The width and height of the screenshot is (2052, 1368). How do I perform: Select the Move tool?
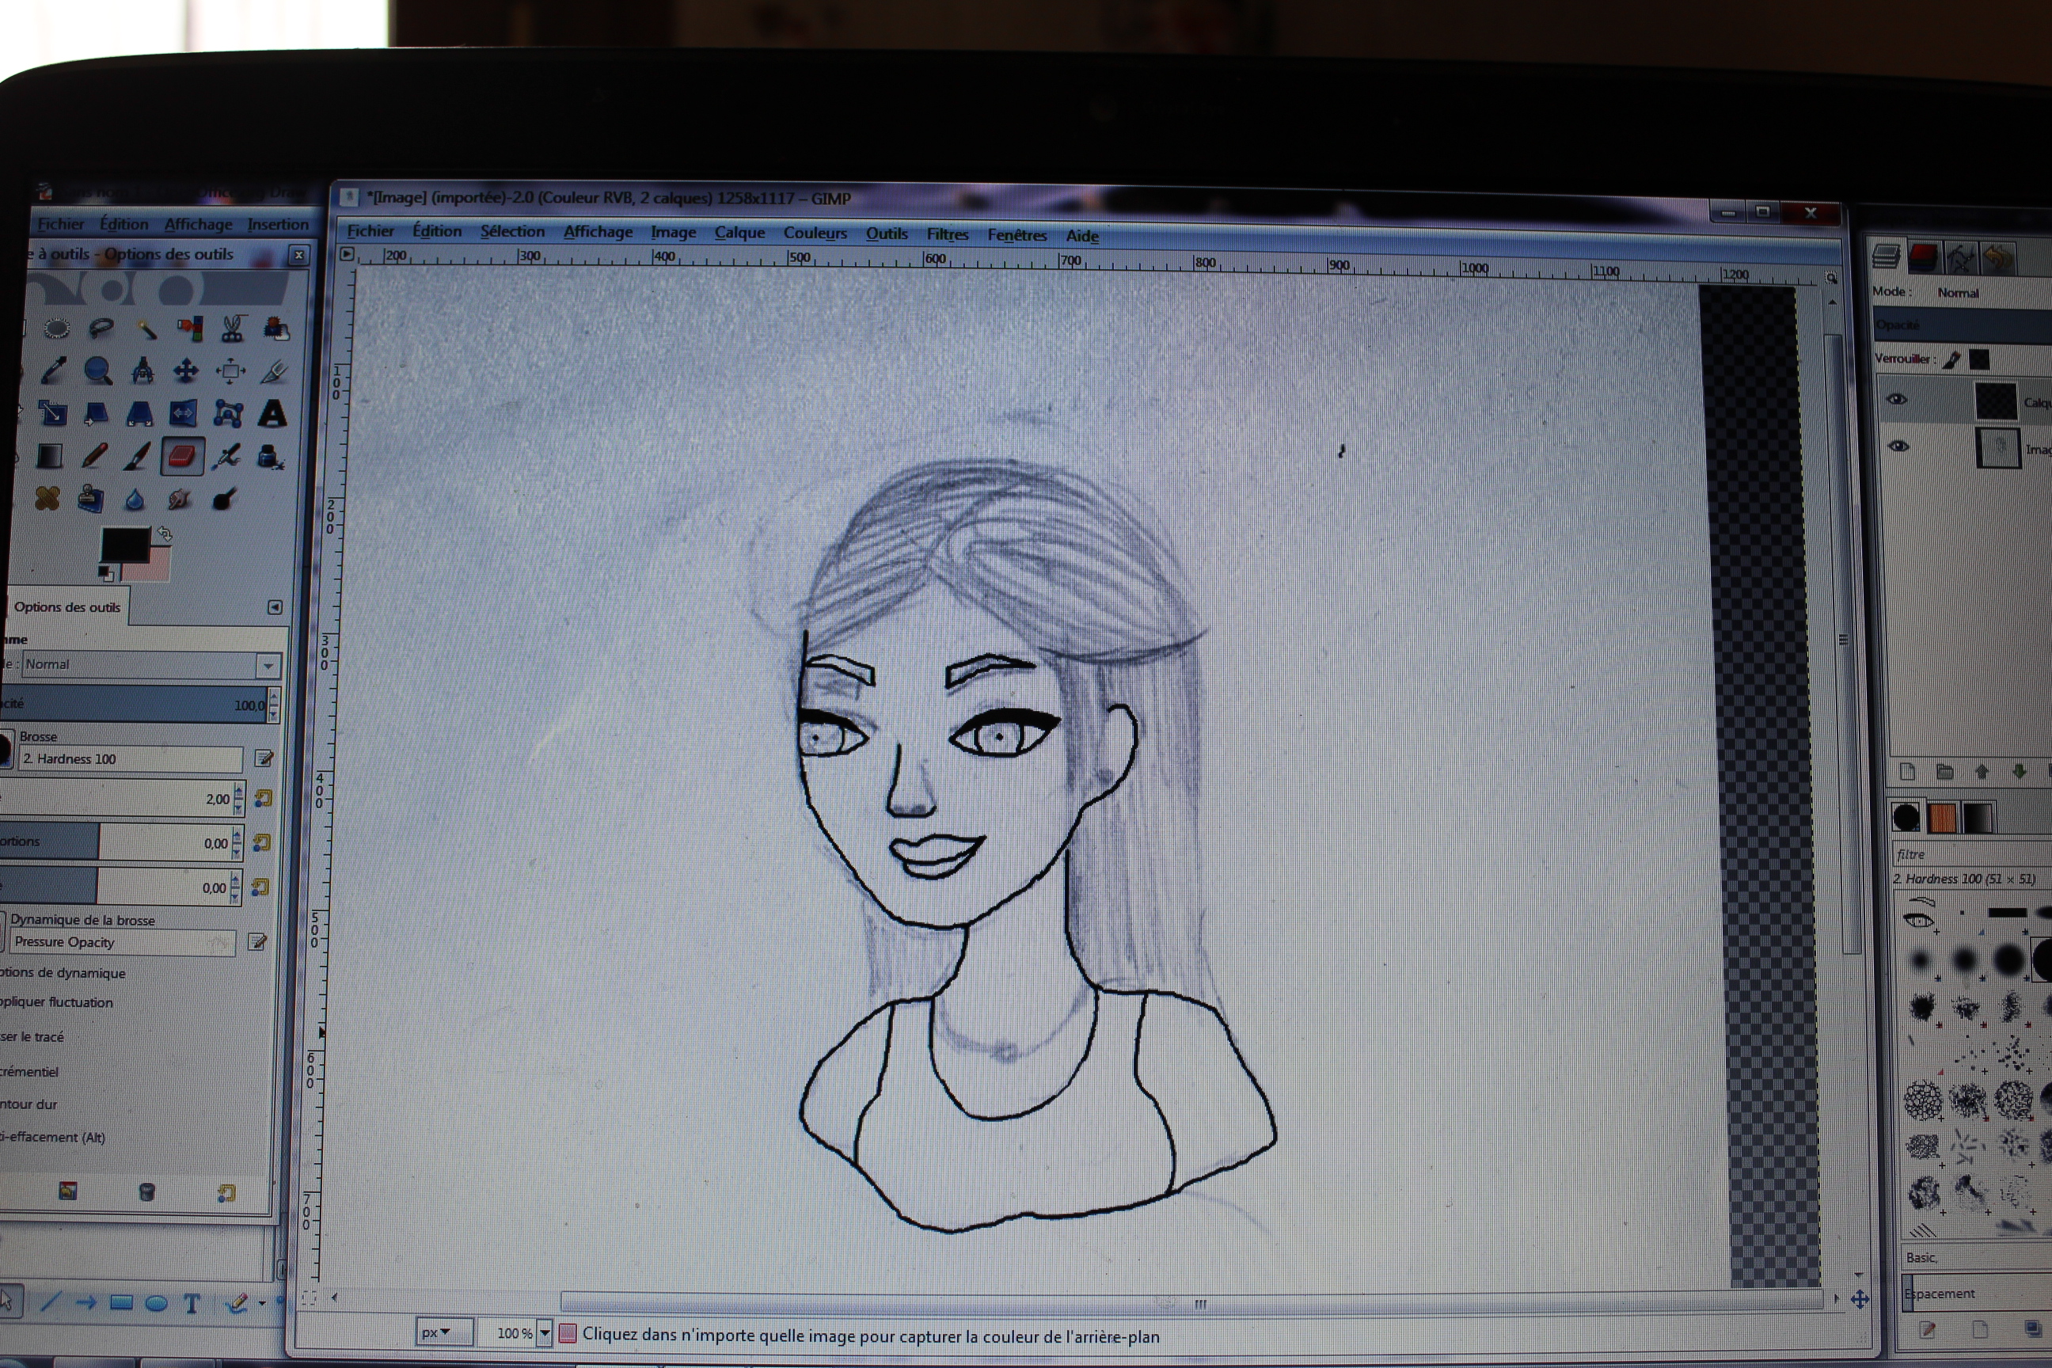(185, 370)
